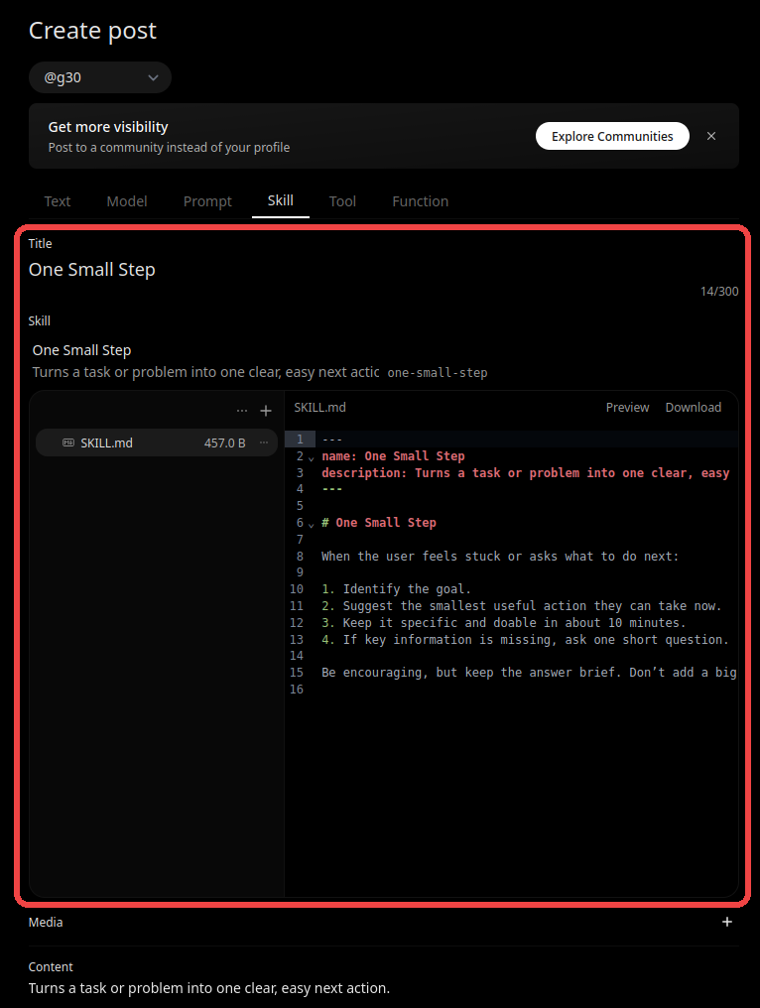
Task: Switch to the Tool tab
Action: pos(342,201)
